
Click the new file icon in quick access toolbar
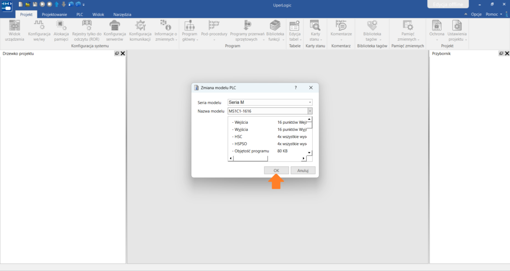(20, 4)
